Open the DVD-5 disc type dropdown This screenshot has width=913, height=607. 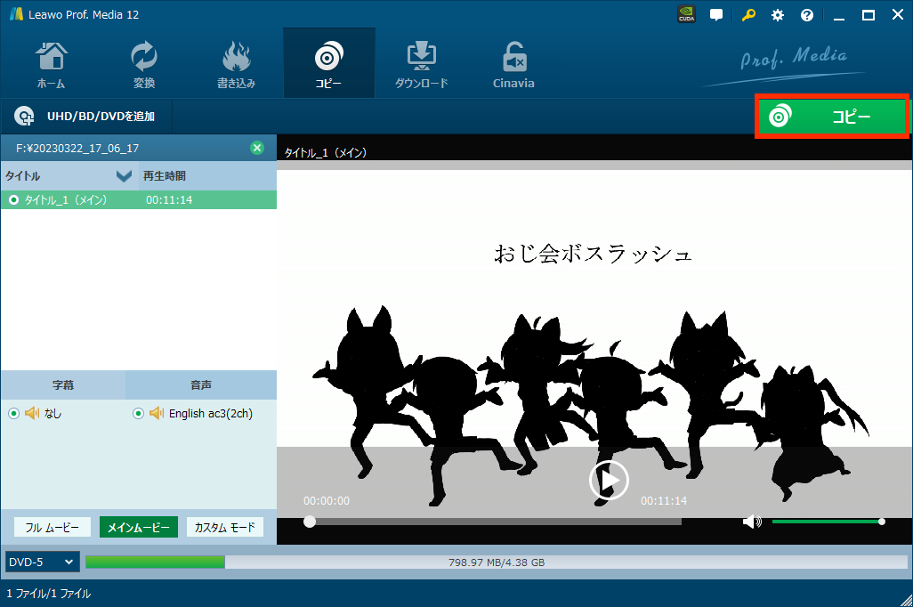click(42, 562)
